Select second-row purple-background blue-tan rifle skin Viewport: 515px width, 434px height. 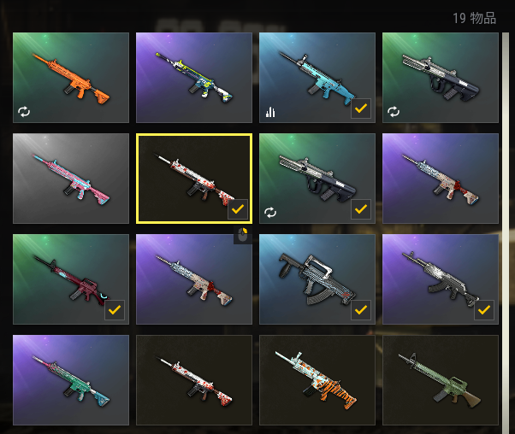pos(441,179)
